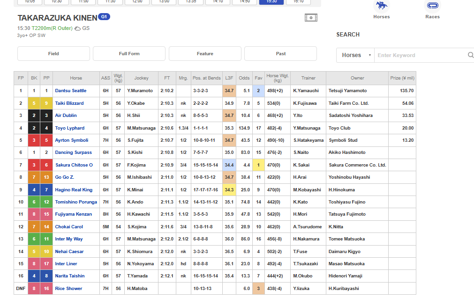474x305 pixels.
Task: Open Air Dublin horse link
Action: tap(66, 115)
